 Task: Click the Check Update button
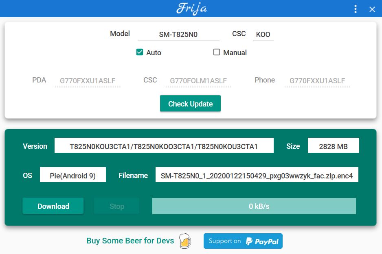coord(190,104)
